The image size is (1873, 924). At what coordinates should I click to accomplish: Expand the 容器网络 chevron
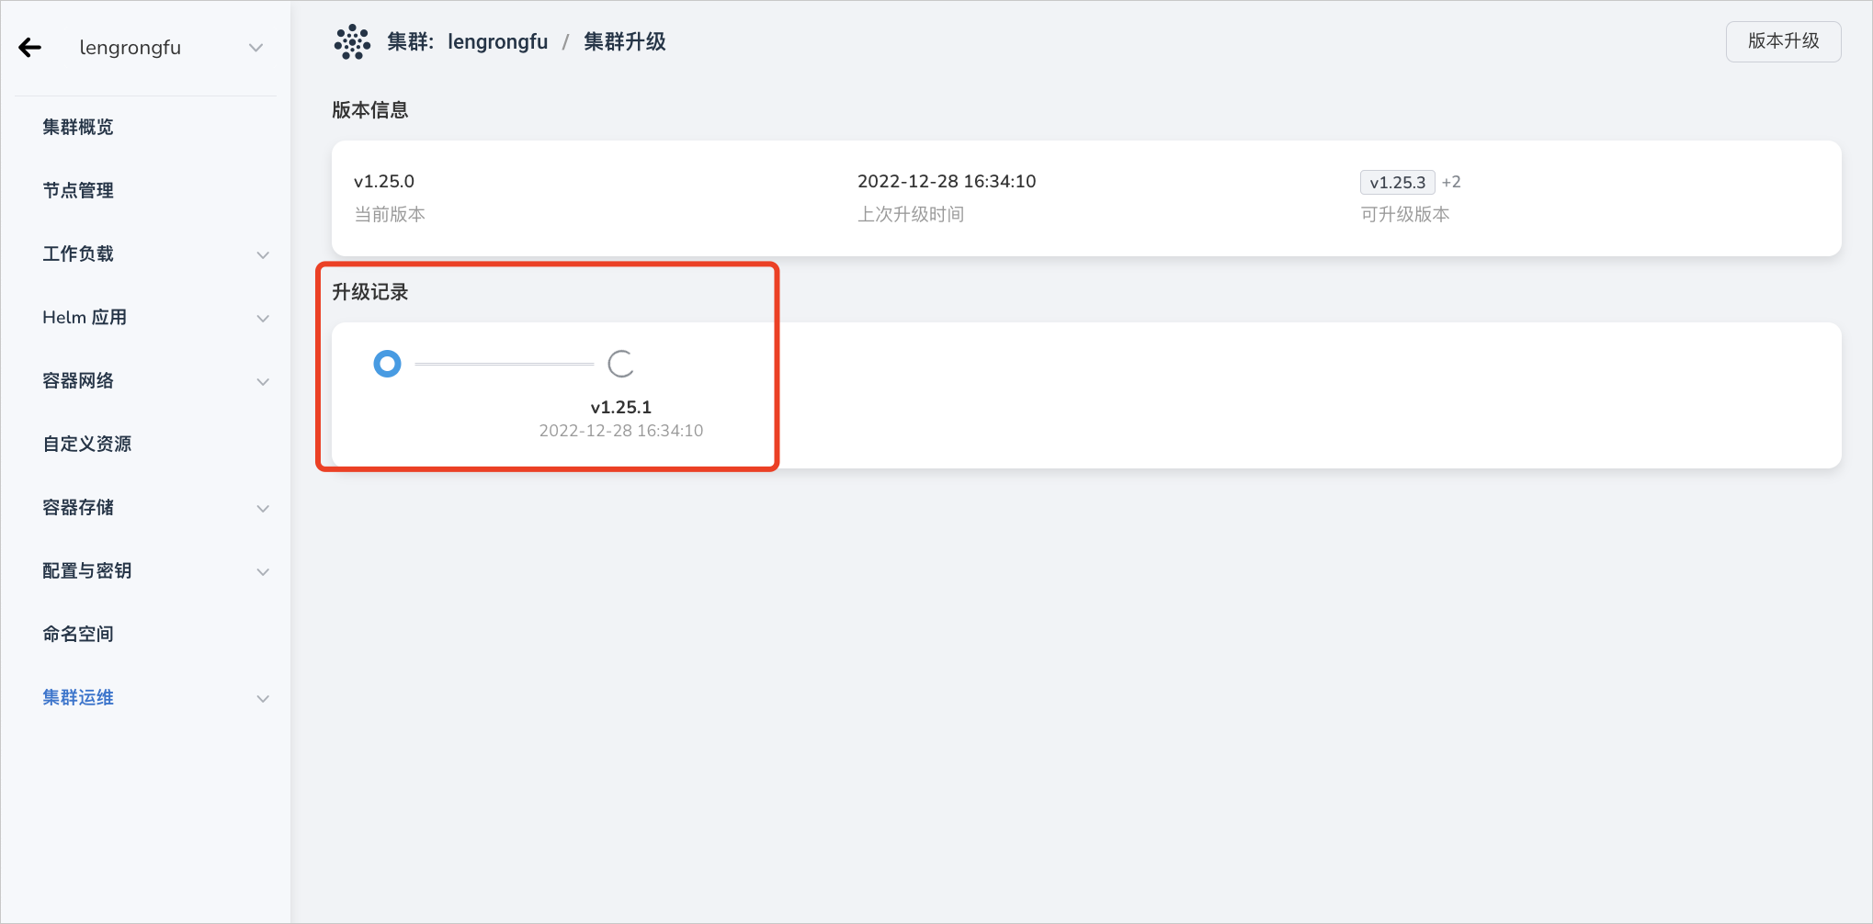click(263, 381)
